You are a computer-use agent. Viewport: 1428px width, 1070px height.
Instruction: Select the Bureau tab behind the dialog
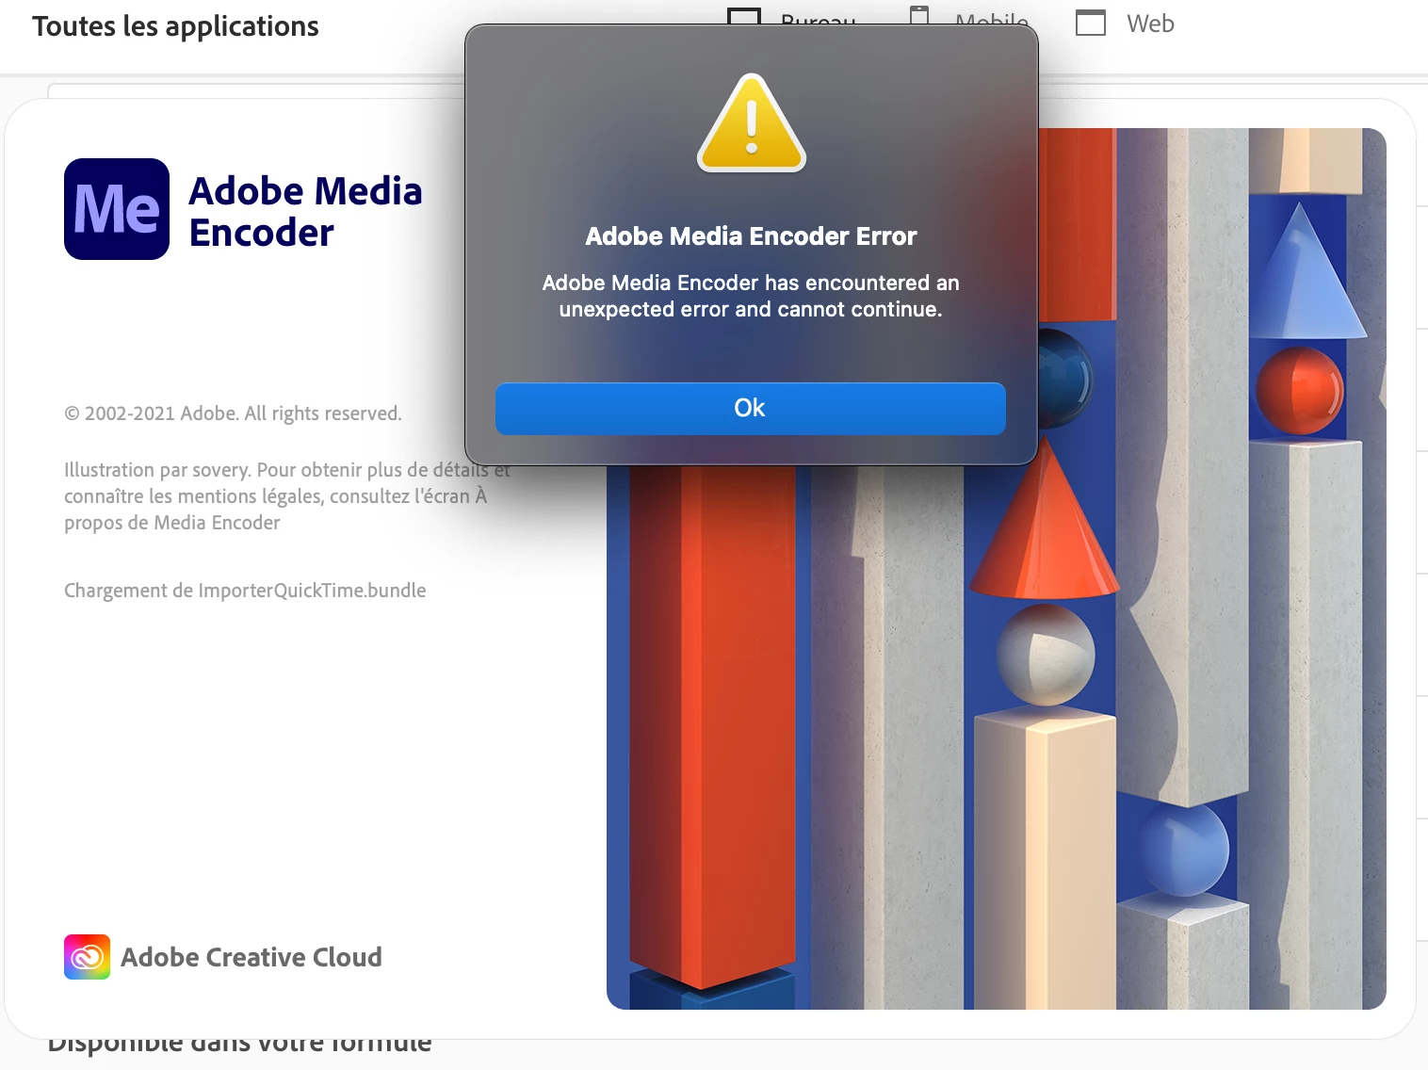tap(792, 17)
